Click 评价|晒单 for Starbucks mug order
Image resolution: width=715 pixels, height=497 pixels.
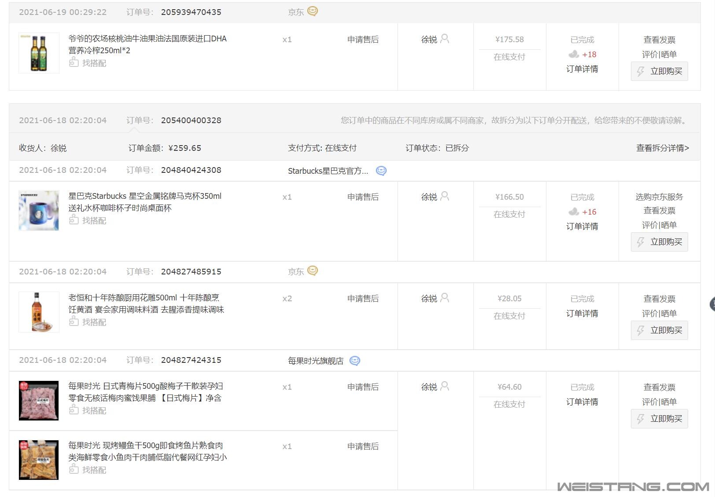659,225
